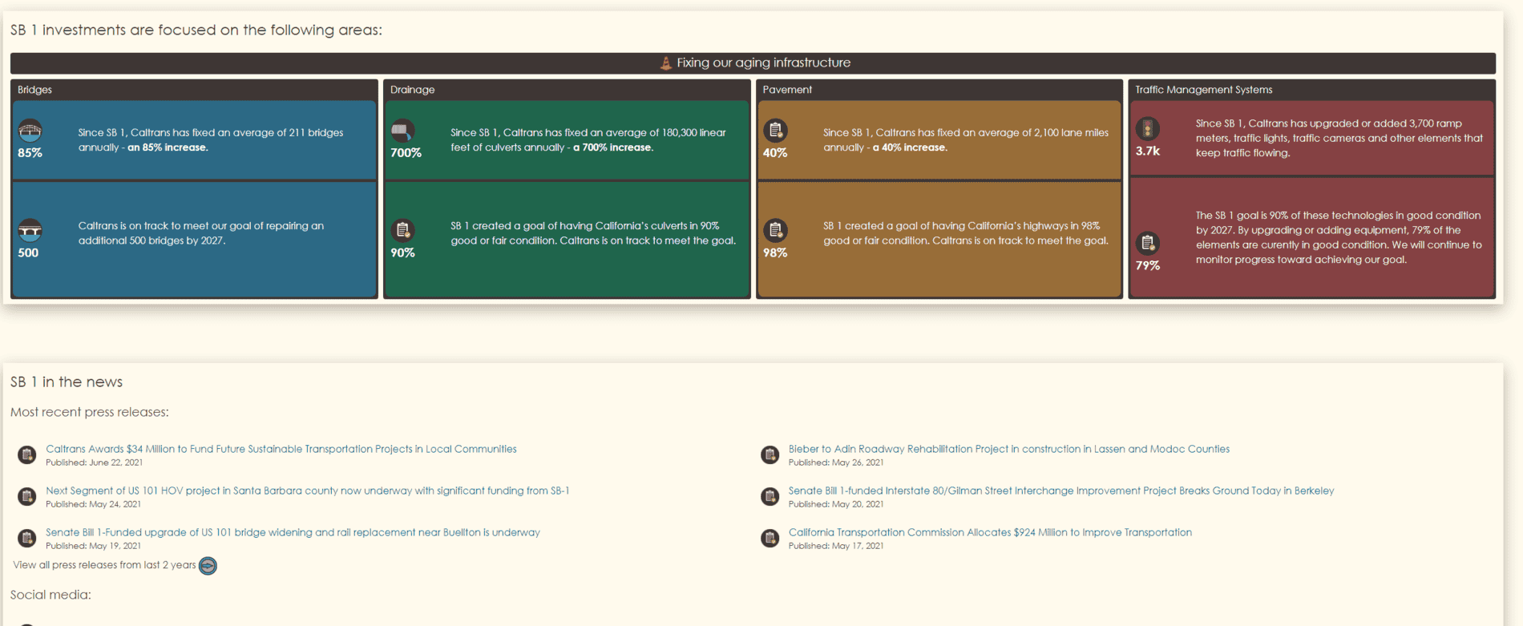Click the Bridges column header

194,90
